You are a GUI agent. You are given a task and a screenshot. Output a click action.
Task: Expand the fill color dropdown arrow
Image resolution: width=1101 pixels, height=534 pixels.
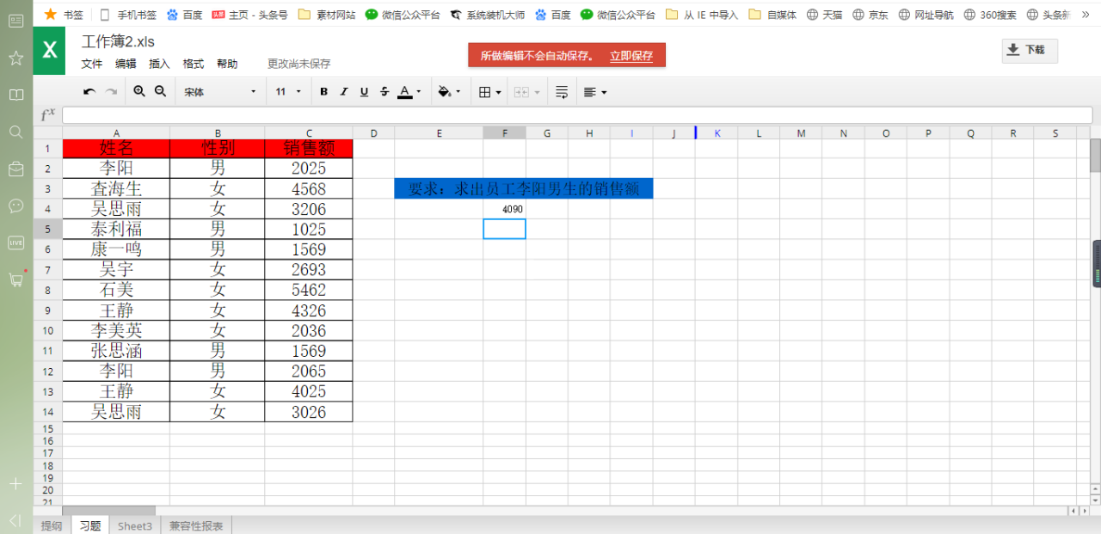(458, 92)
